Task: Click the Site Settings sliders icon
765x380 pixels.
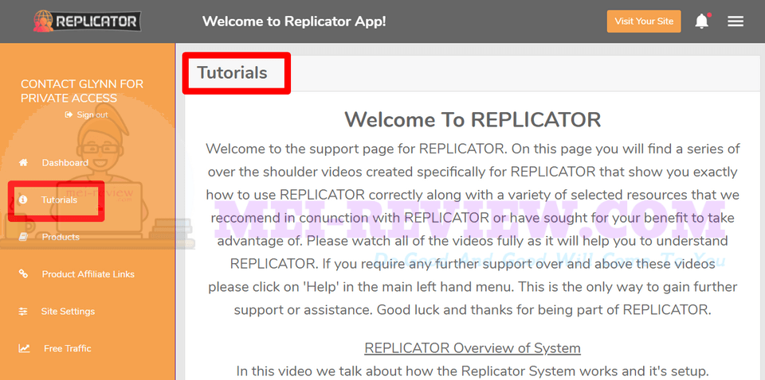Action: coord(23,312)
